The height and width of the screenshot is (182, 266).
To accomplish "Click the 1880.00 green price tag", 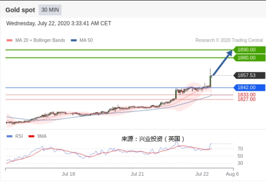I will pos(249,58).
